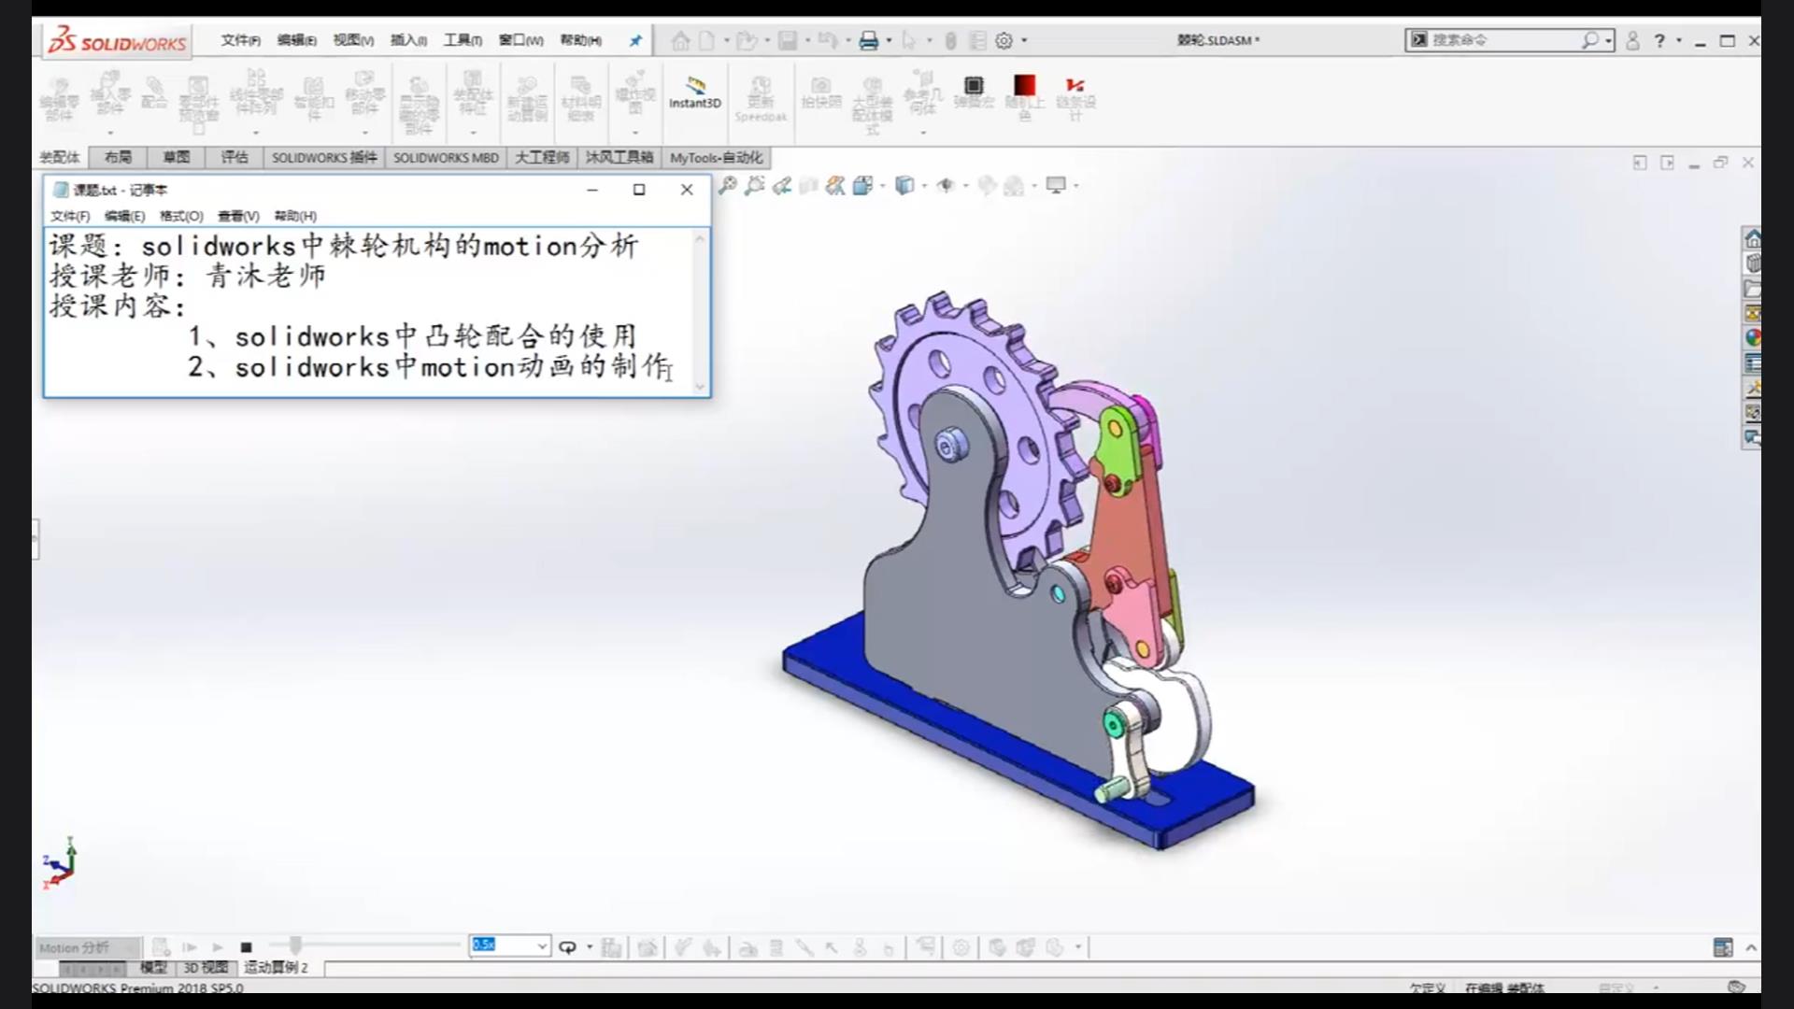The width and height of the screenshot is (1794, 1009).
Task: Click the user login icon at top right
Action: pyautogui.click(x=1632, y=40)
